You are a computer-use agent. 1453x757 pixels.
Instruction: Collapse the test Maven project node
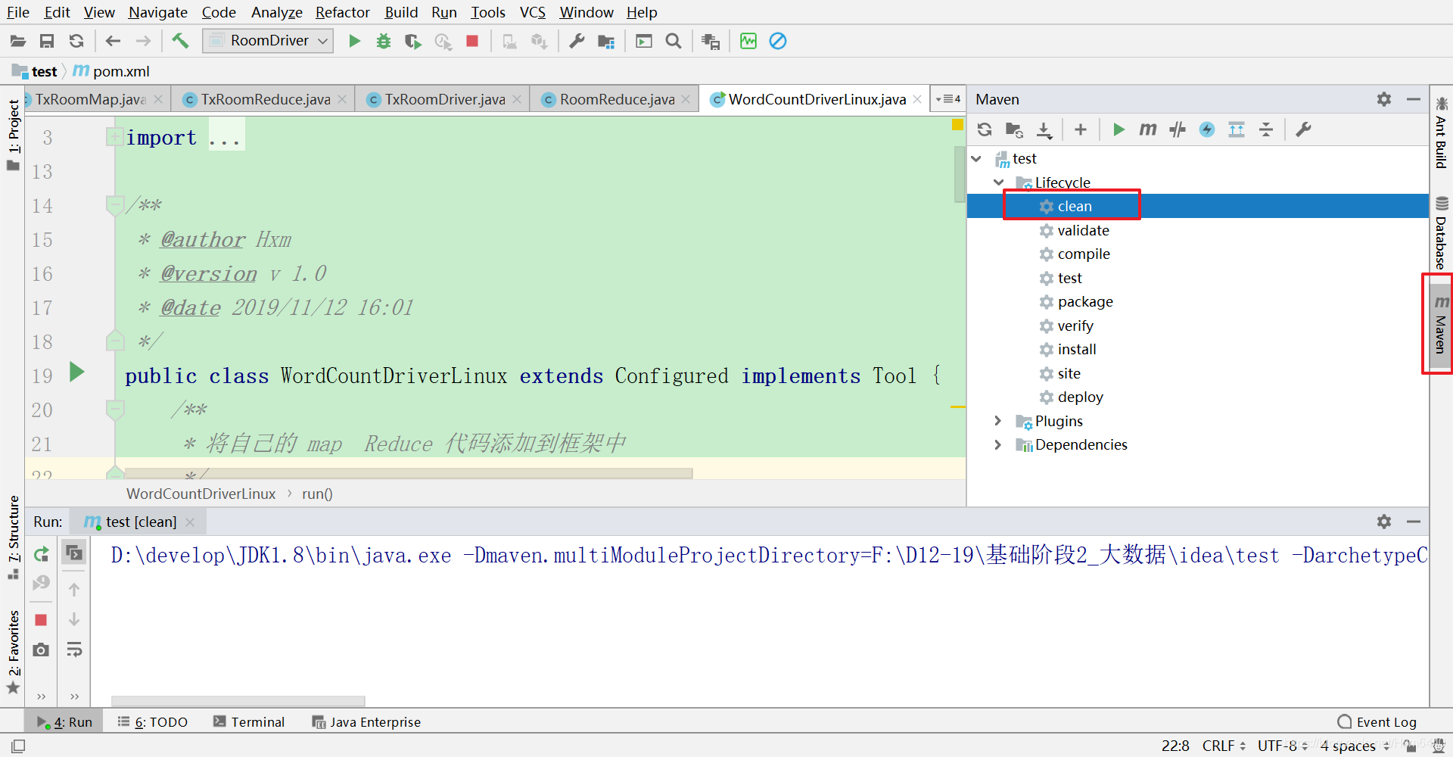(976, 158)
